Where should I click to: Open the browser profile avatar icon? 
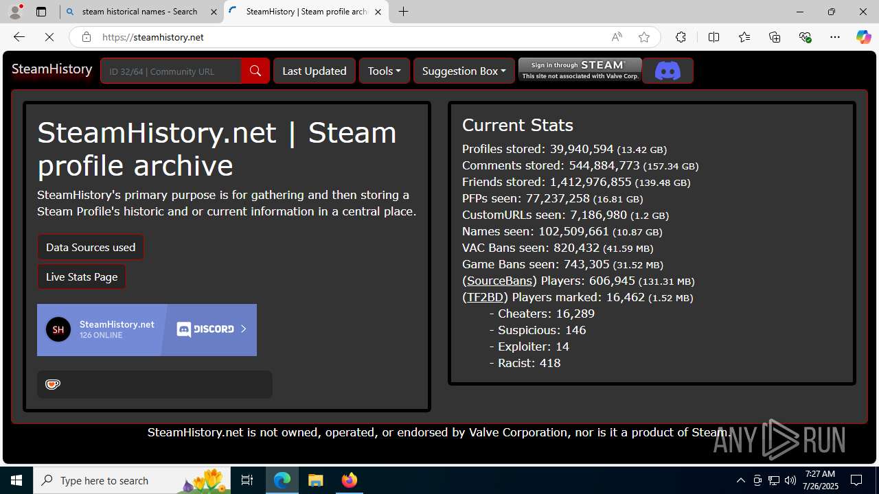pos(15,12)
